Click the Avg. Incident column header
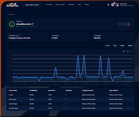This screenshot has height=117, width=139. point(114,91)
